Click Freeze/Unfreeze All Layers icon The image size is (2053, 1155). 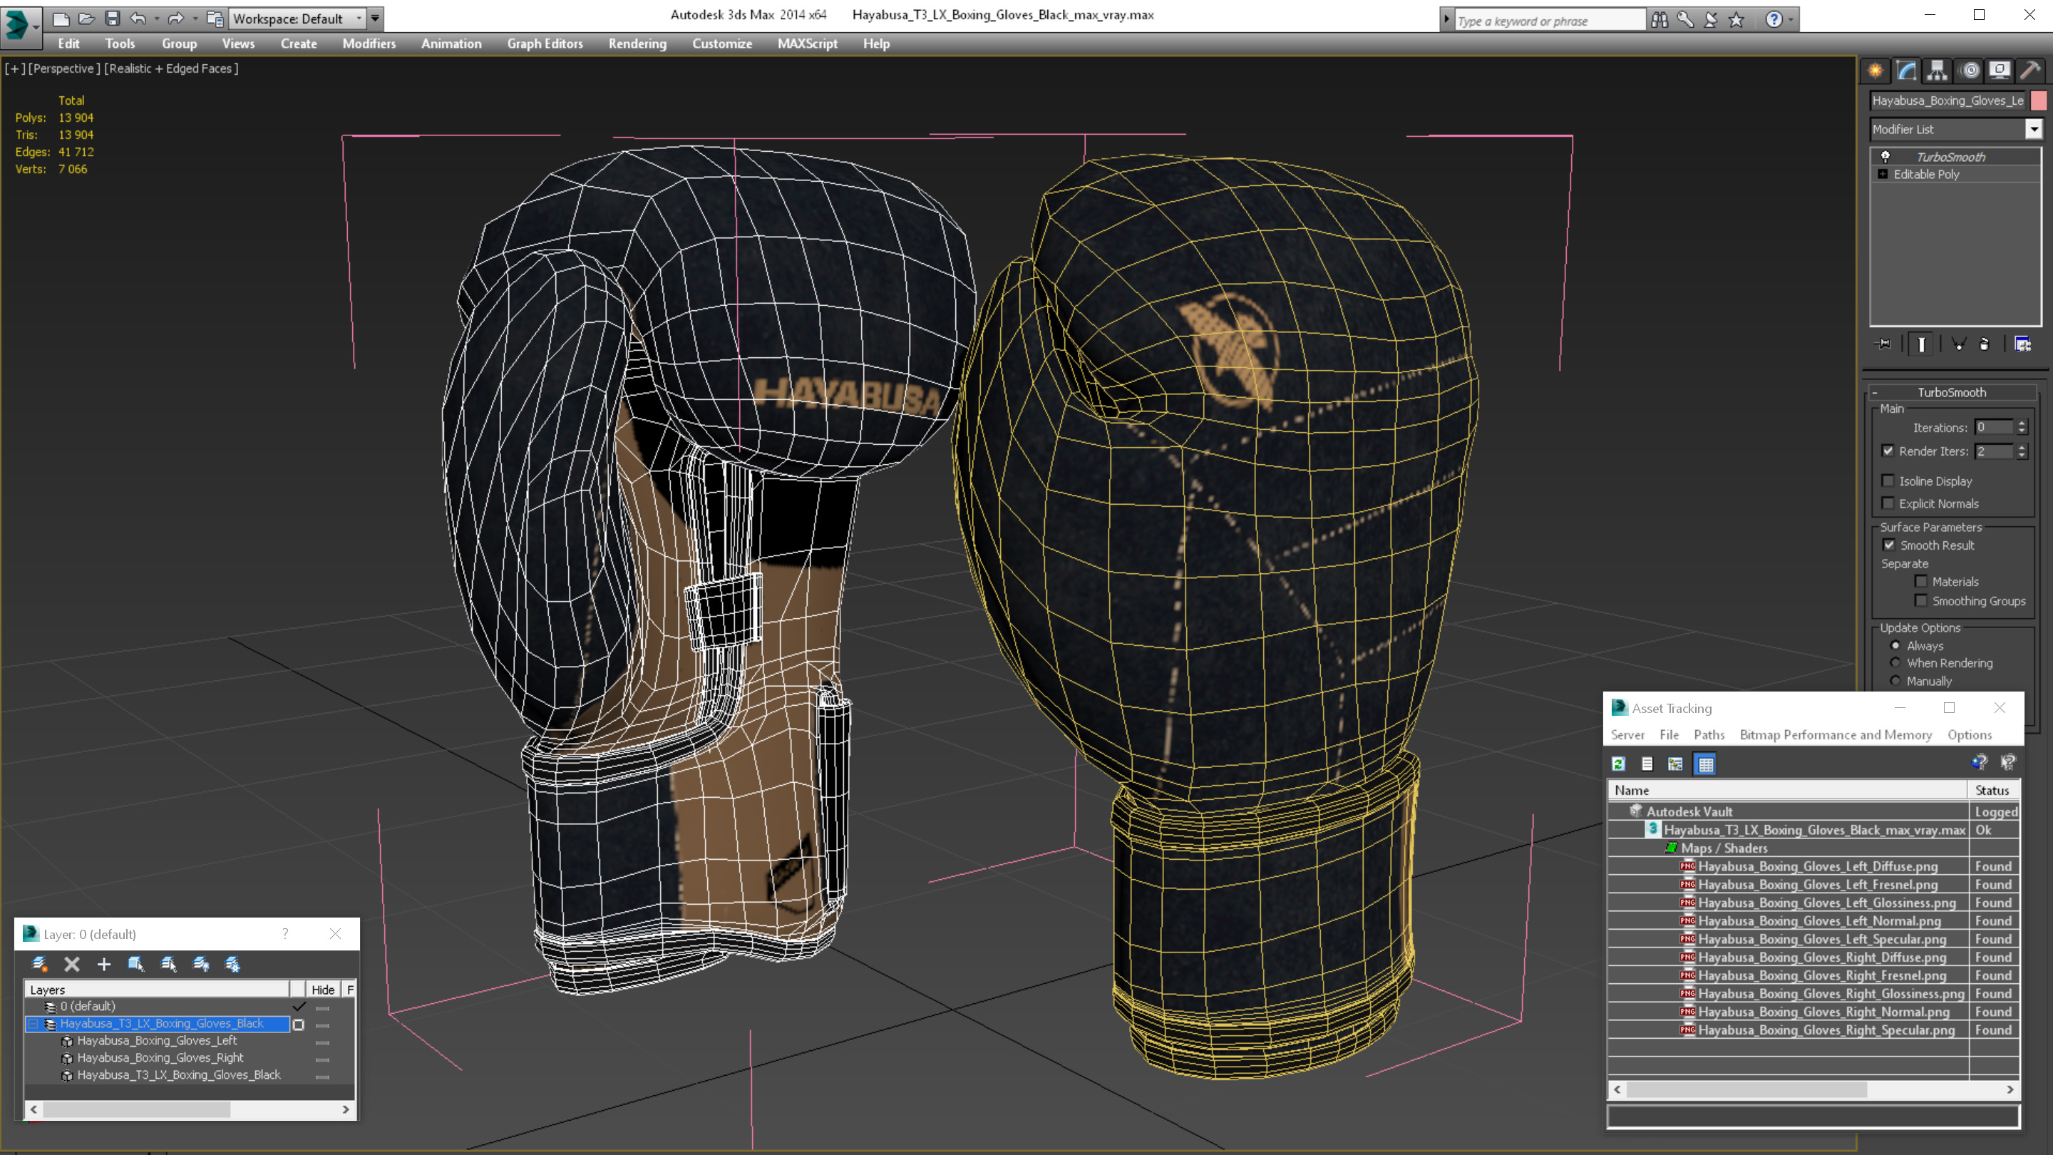pos(232,965)
